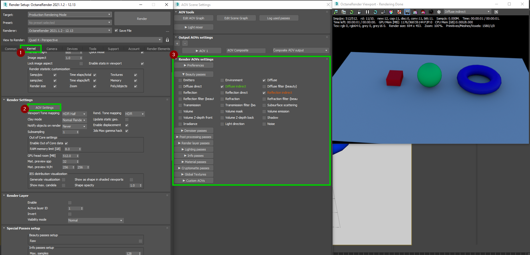The height and width of the screenshot is (255, 530).
Task: Switch to the Account tab
Action: tap(134, 49)
